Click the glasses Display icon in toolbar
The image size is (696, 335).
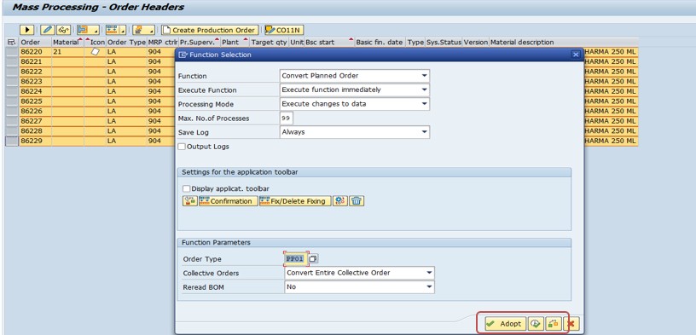(x=63, y=30)
